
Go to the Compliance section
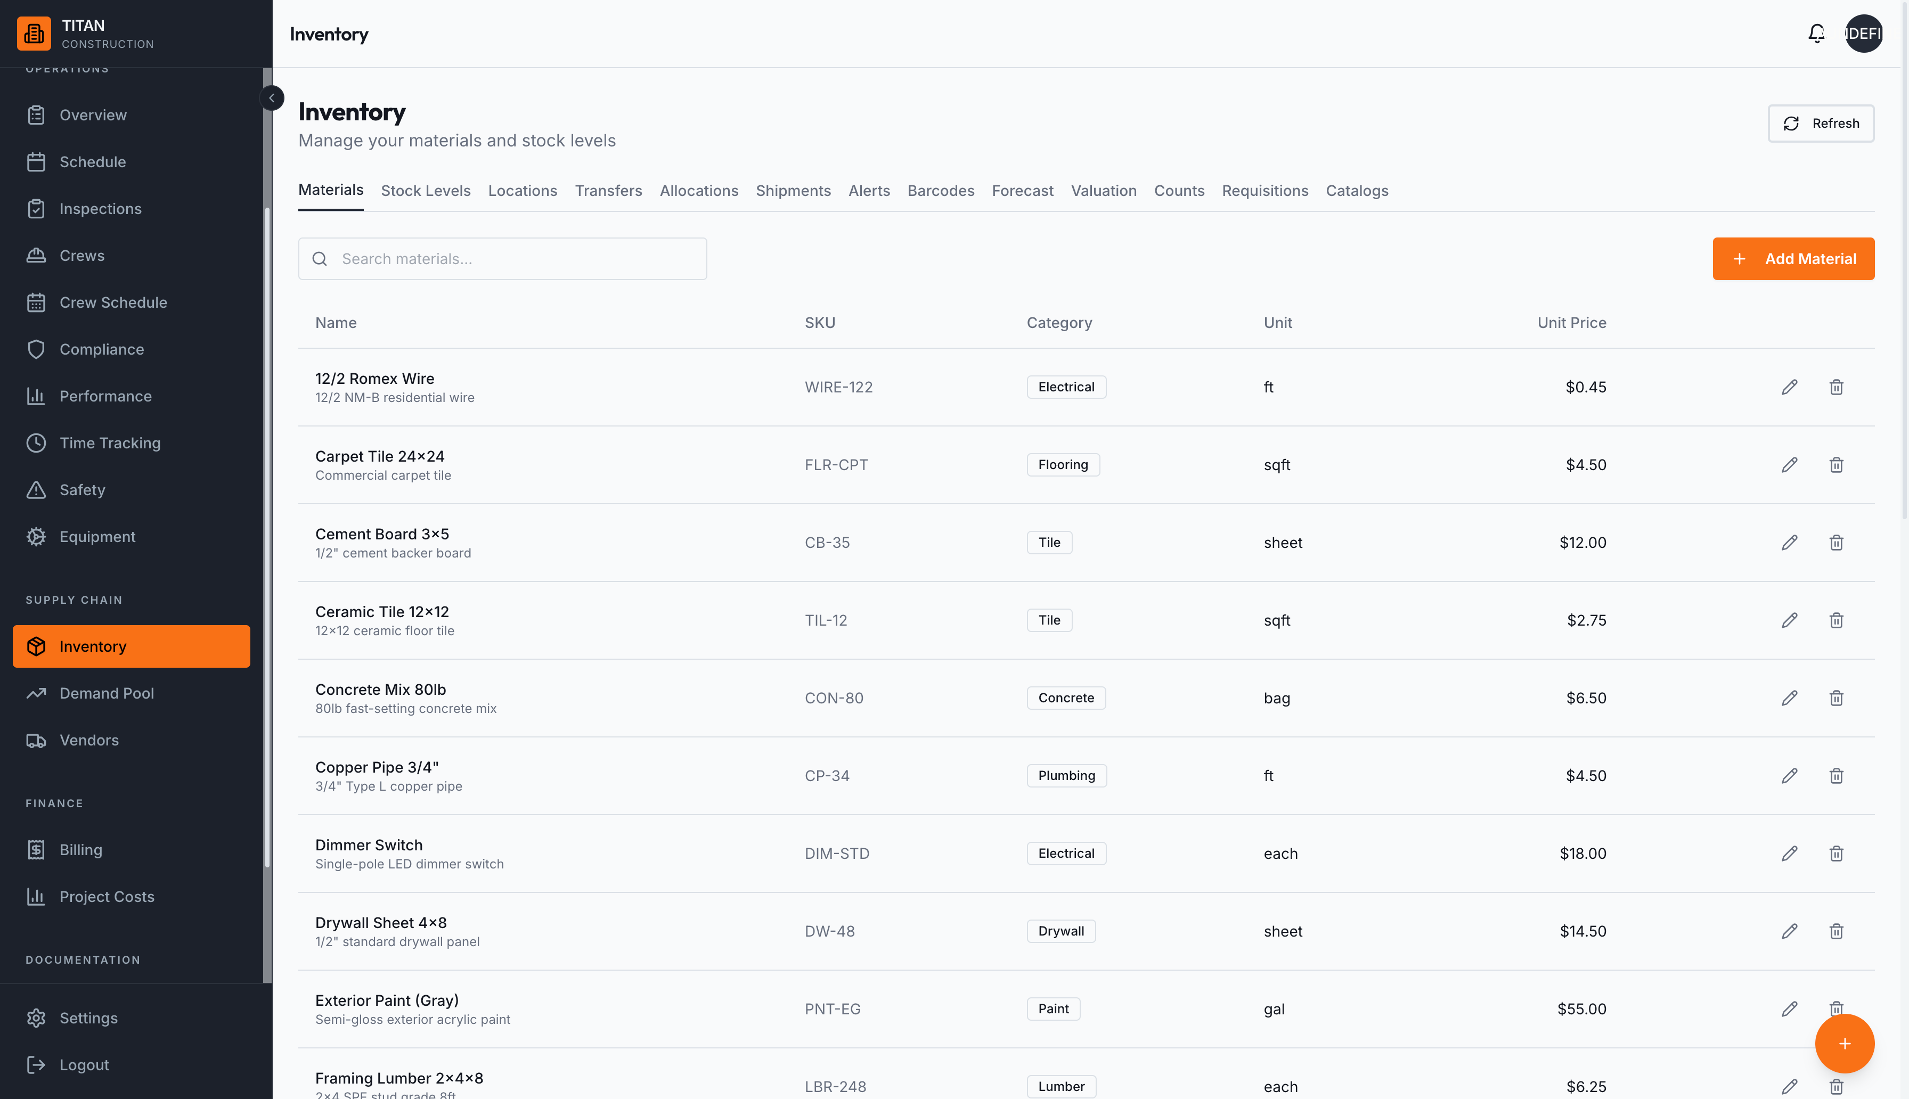pos(132,349)
